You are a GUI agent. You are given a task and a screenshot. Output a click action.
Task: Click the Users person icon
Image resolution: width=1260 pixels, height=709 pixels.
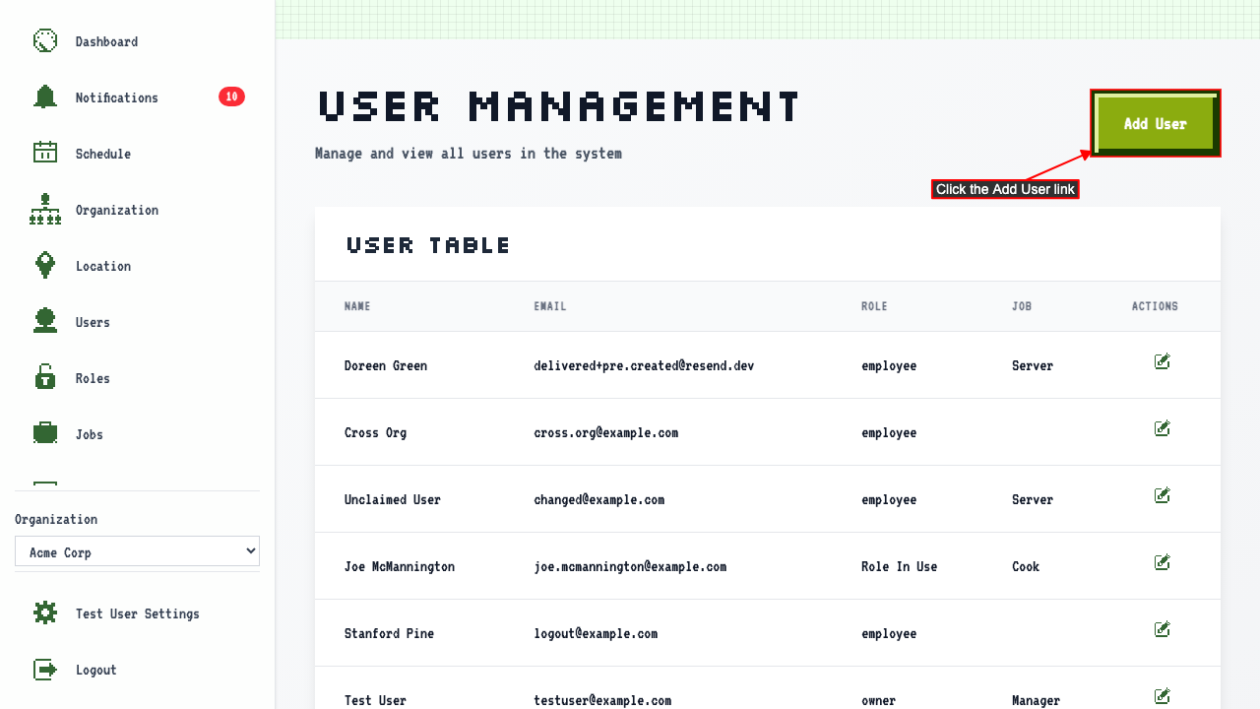45,322
